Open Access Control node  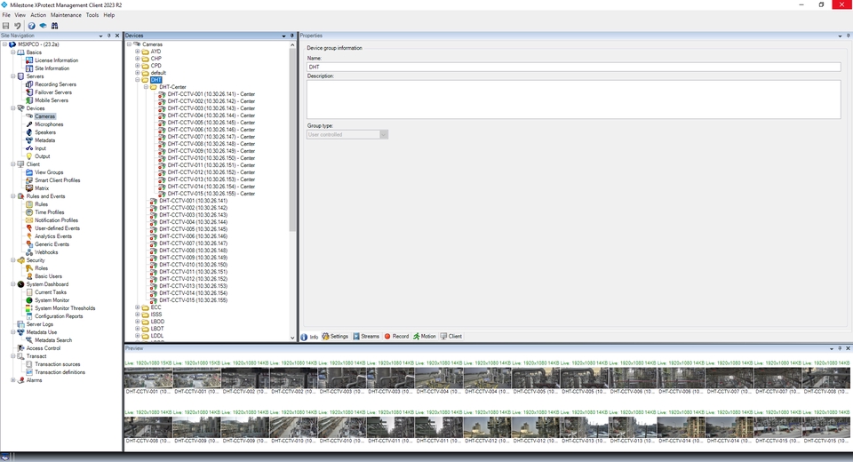coord(44,348)
